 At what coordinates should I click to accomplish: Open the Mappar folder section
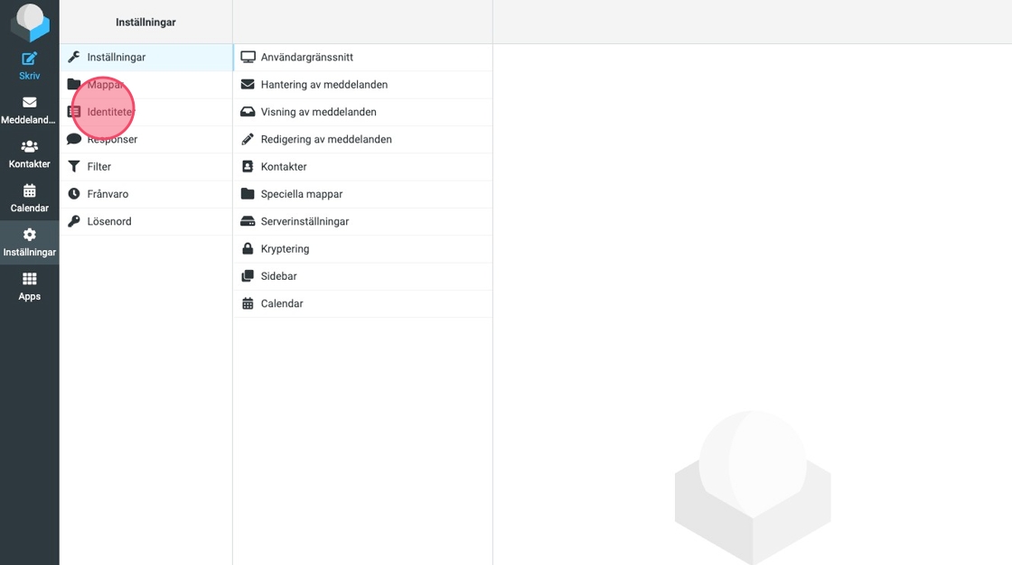click(x=106, y=85)
